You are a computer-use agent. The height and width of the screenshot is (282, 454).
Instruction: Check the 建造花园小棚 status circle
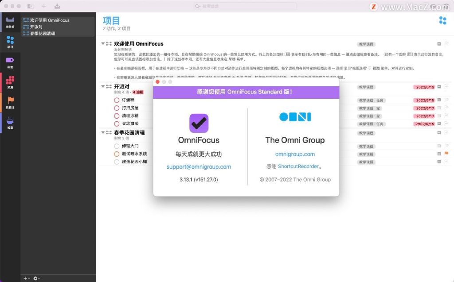tap(117, 162)
